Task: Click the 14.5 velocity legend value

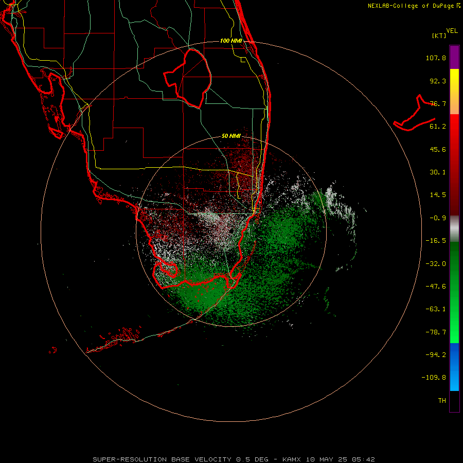Action: 438,195
